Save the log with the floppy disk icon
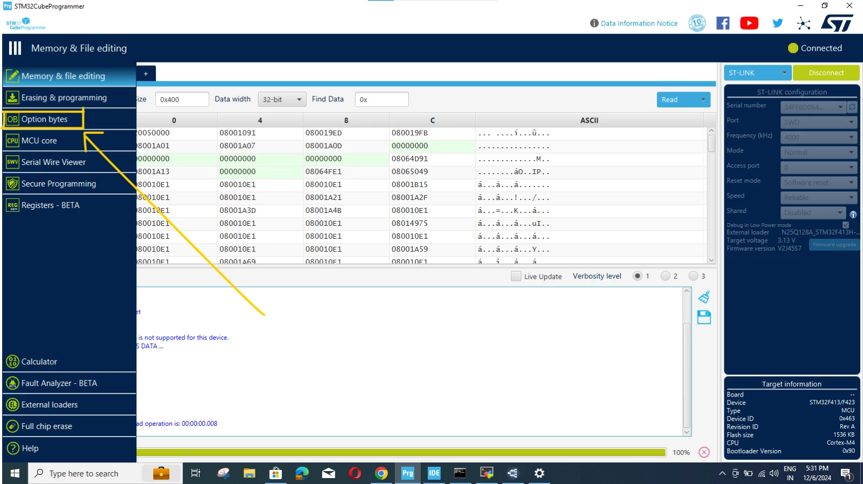 704,317
